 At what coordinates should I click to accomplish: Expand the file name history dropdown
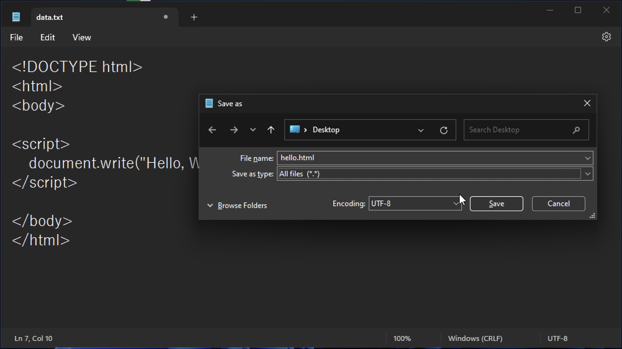click(588, 158)
